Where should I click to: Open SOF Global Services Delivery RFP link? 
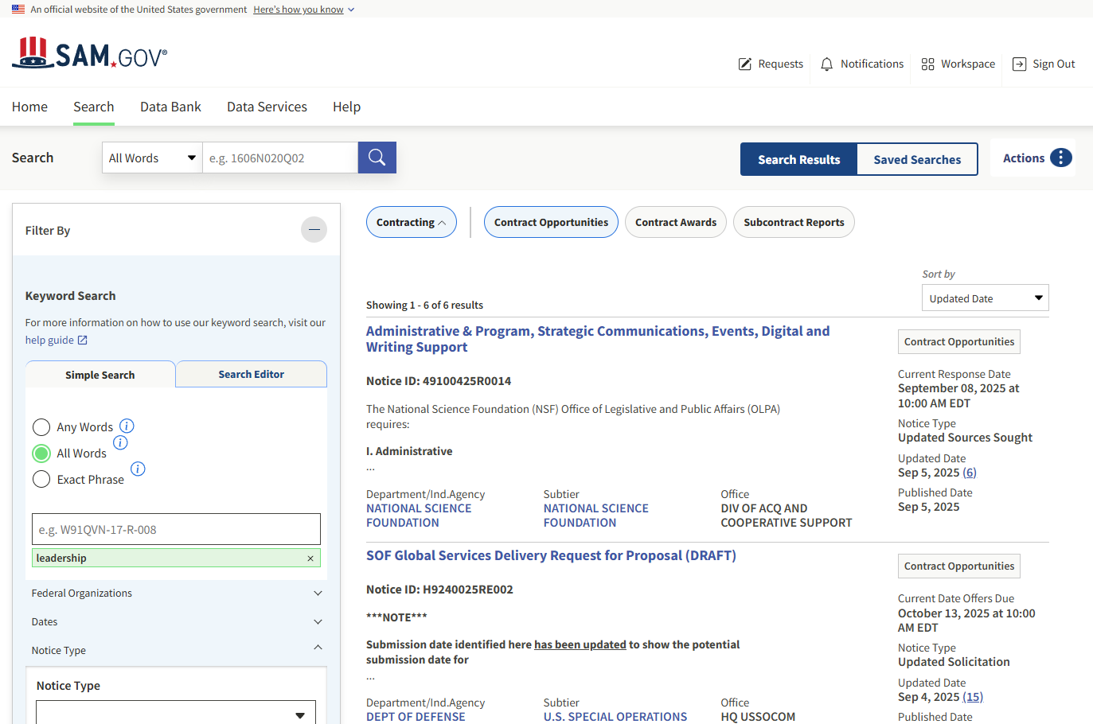(551, 555)
